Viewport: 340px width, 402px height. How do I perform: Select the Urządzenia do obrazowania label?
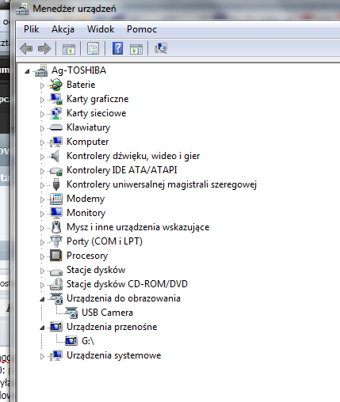pyautogui.click(x=124, y=298)
